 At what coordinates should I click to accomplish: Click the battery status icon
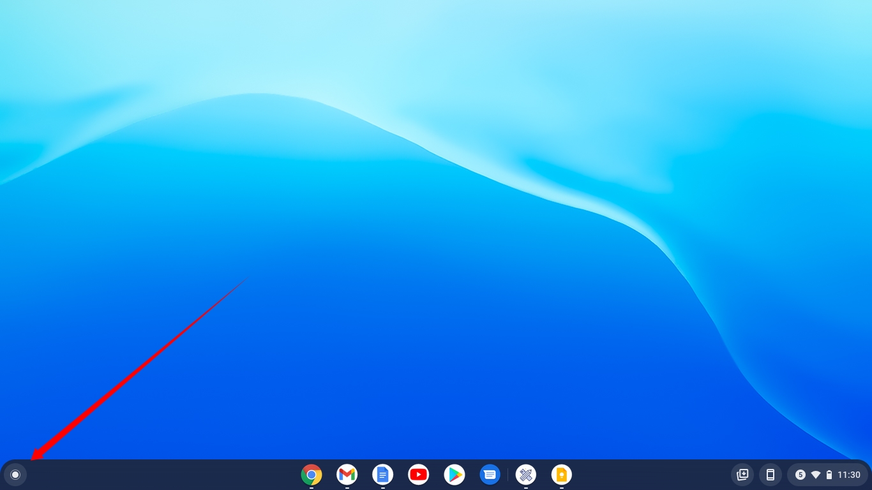(x=829, y=475)
